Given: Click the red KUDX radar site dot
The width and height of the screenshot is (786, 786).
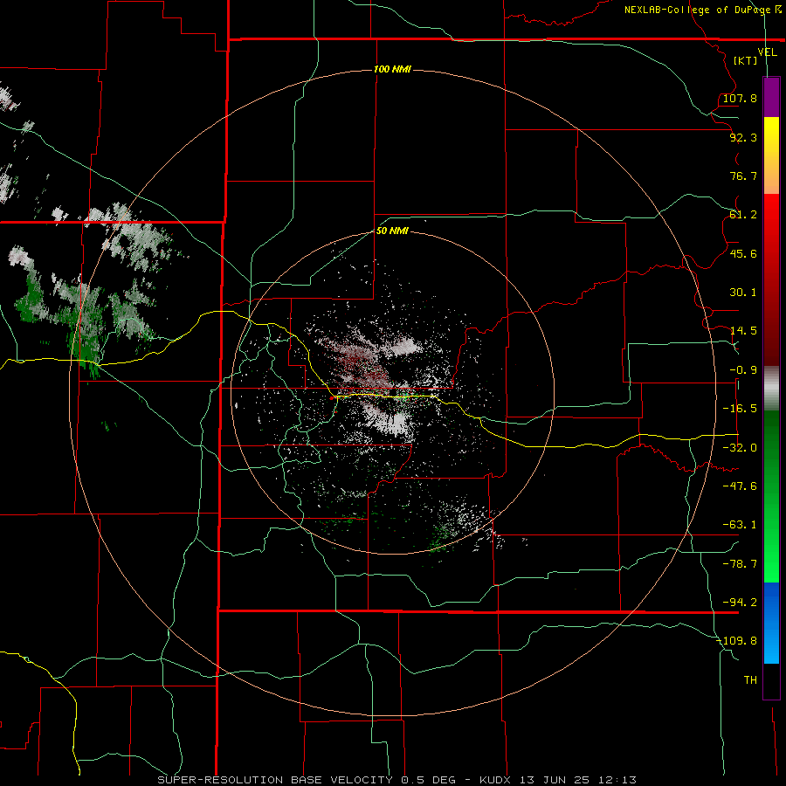Looking at the screenshot, I should pos(331,398).
